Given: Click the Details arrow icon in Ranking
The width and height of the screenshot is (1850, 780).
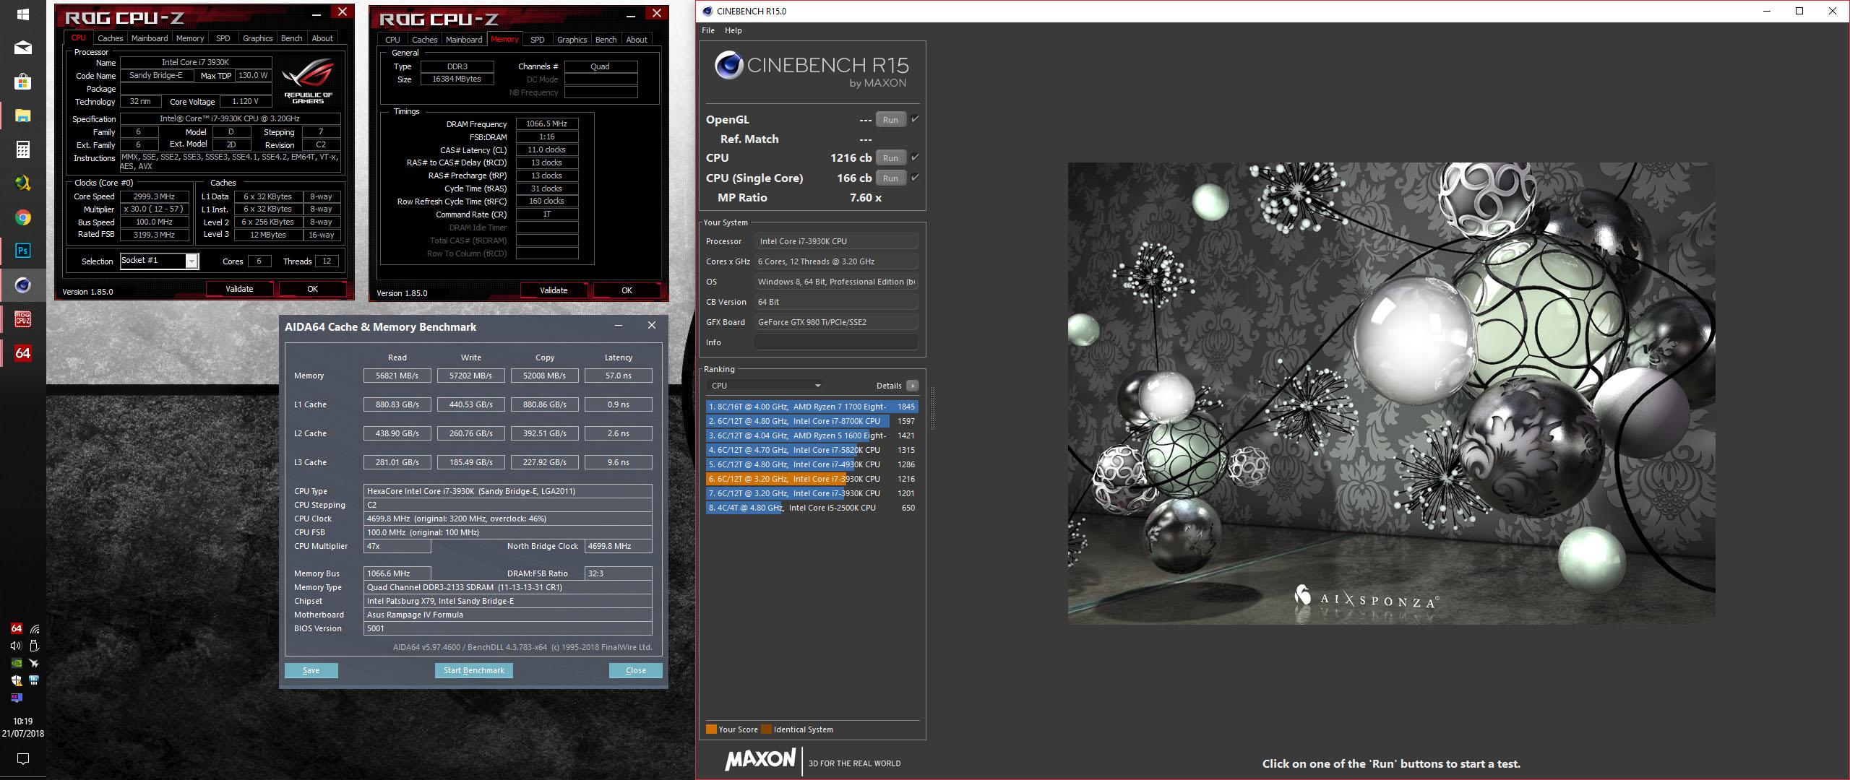Looking at the screenshot, I should pos(913,386).
